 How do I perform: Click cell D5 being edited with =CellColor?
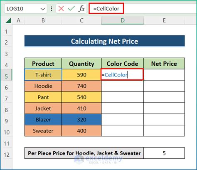122,74
